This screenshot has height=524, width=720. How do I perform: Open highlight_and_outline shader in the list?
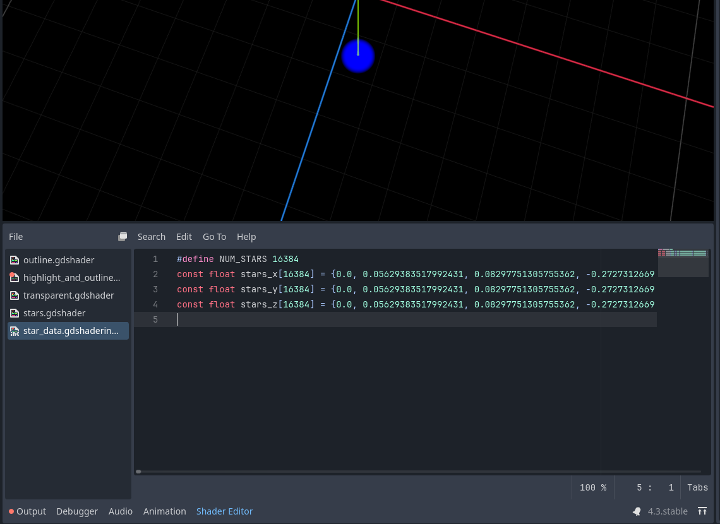[71, 278]
